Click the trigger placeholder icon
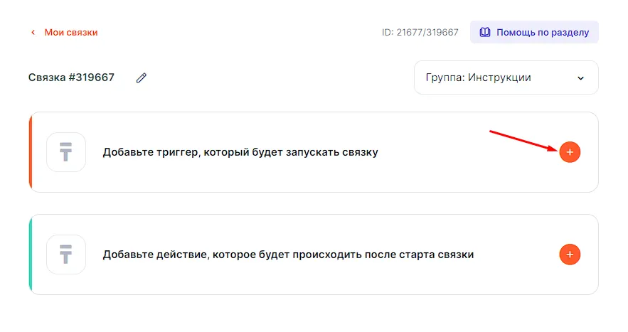 click(66, 152)
